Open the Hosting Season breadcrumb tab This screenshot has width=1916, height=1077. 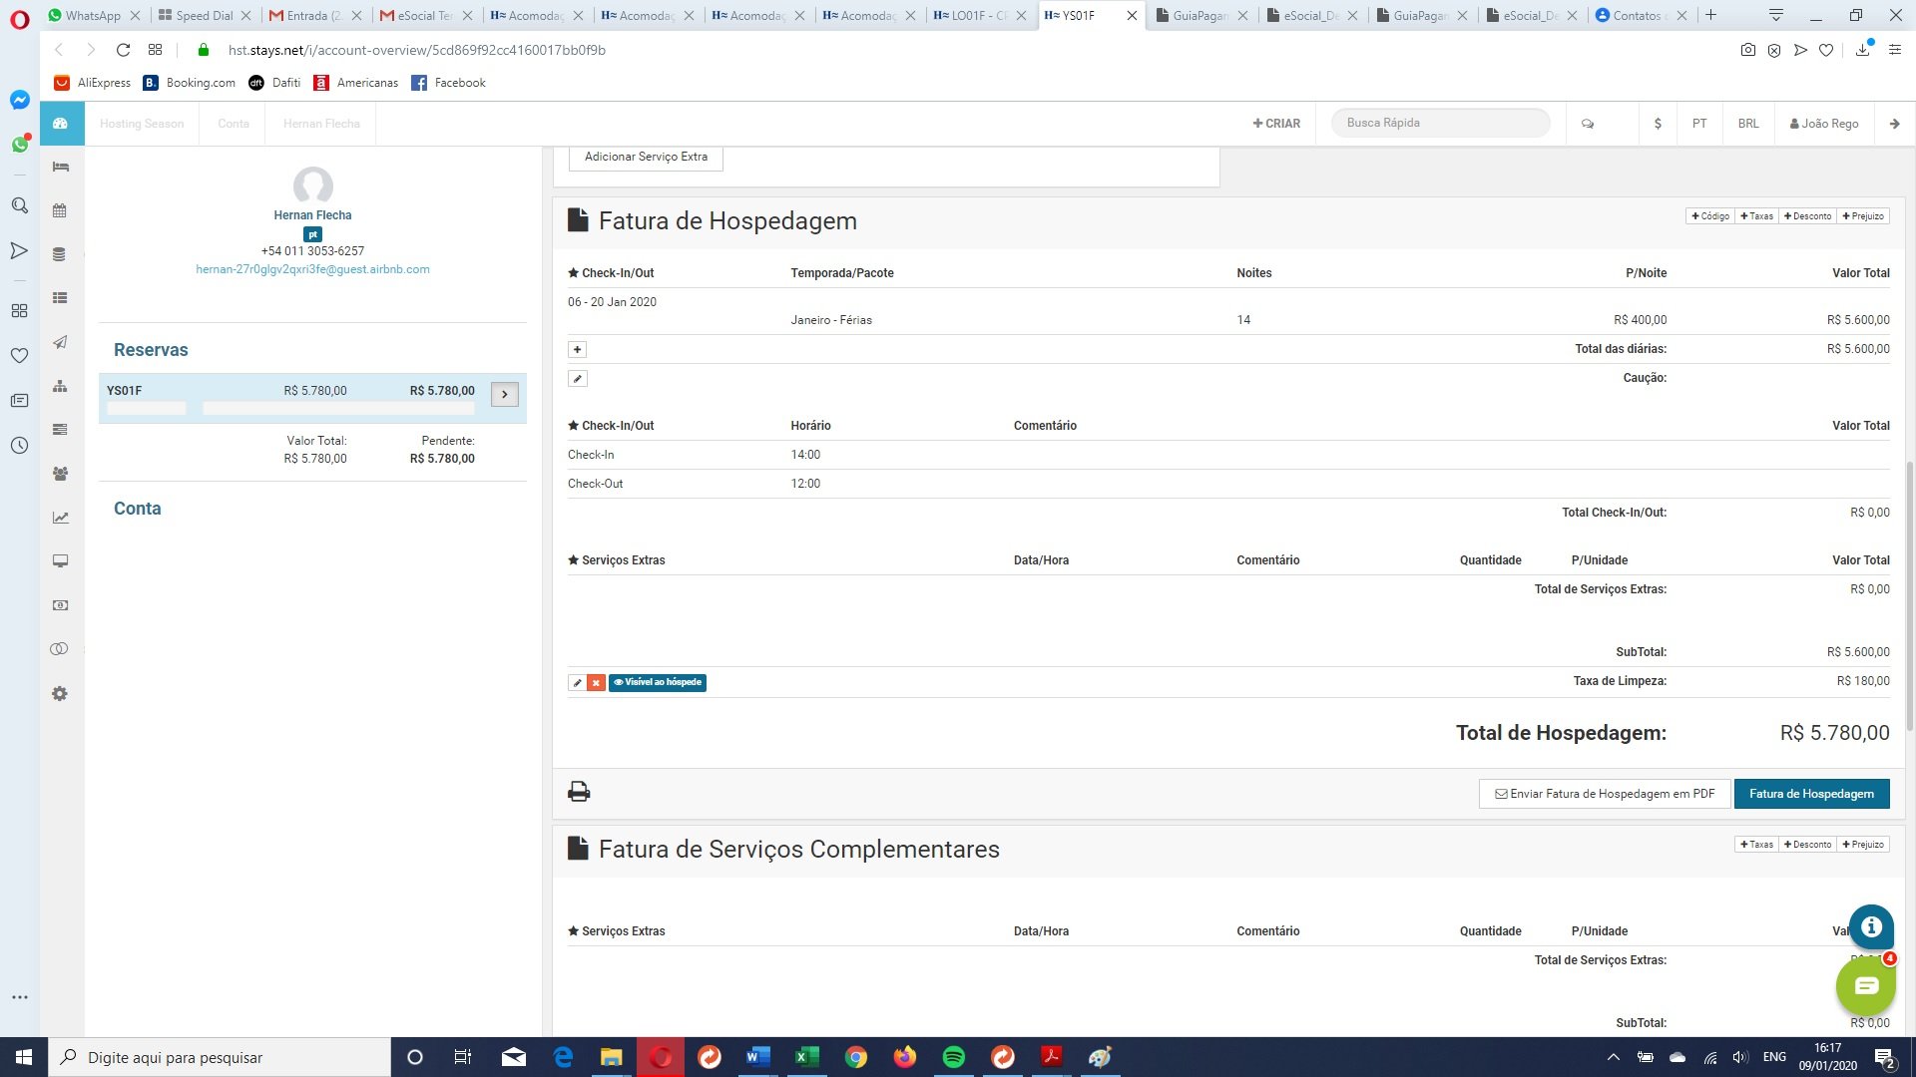point(142,124)
